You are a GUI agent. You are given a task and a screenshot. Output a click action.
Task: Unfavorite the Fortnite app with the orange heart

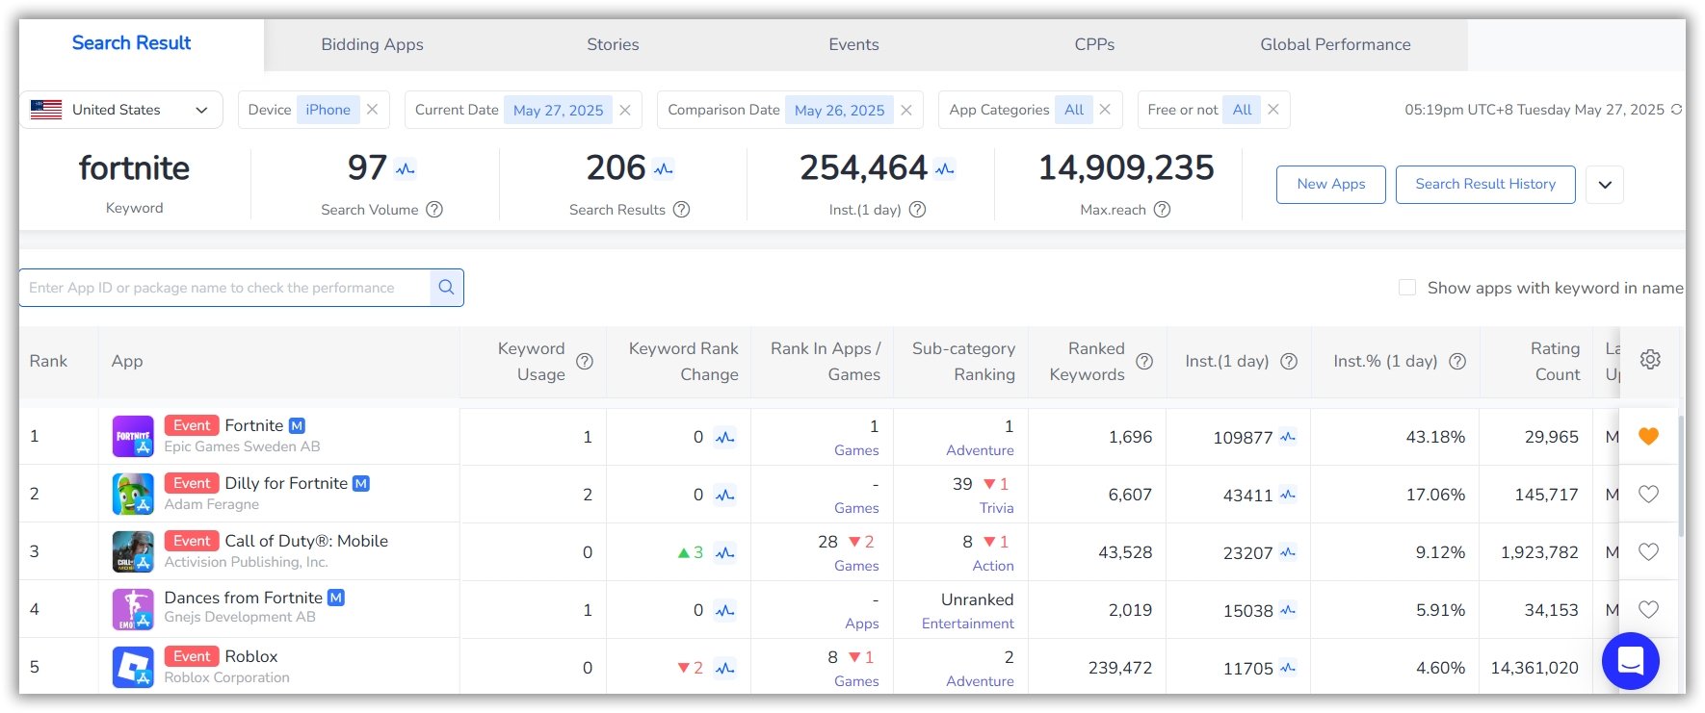click(1648, 436)
